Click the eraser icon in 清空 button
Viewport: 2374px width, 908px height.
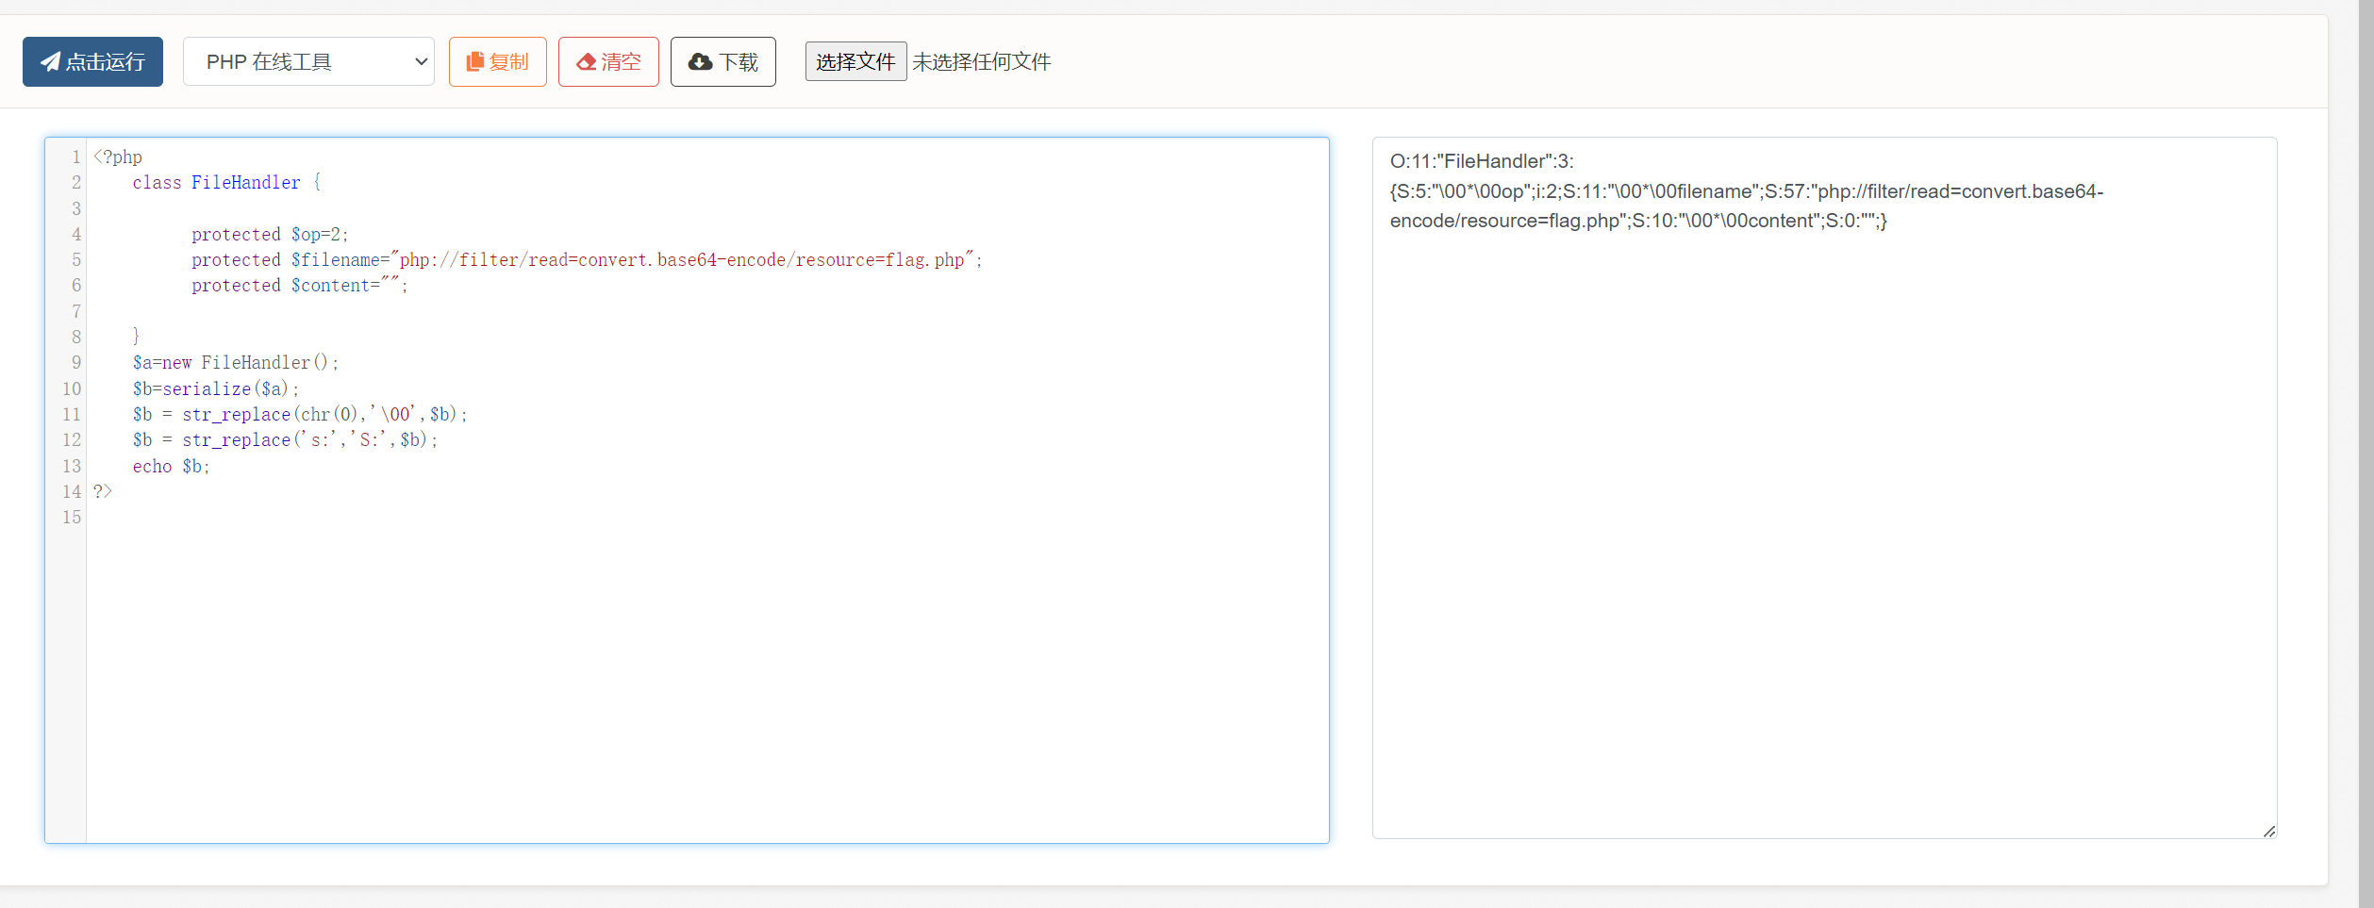click(x=587, y=62)
